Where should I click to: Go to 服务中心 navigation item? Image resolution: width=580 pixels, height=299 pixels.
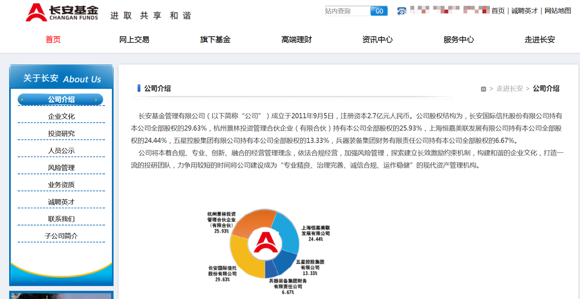pos(459,40)
